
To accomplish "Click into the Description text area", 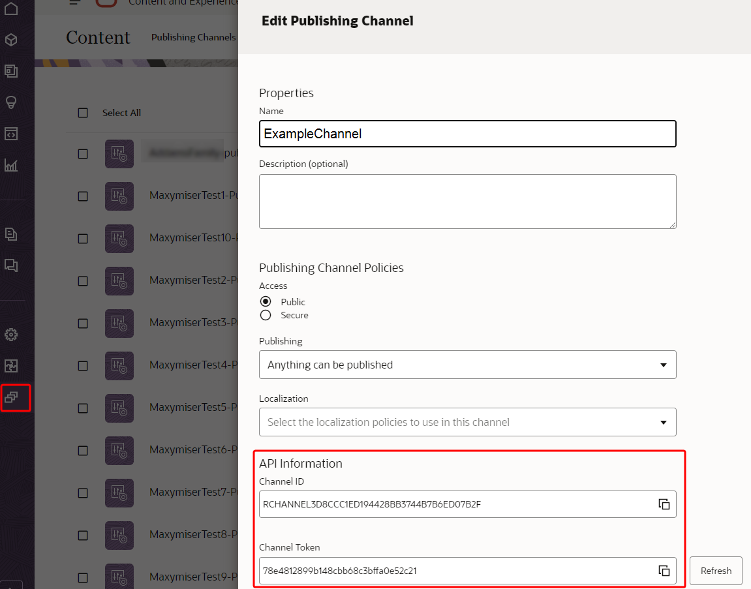I will pyautogui.click(x=467, y=202).
